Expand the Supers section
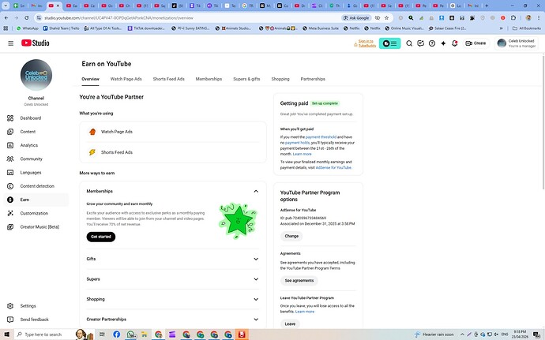The image size is (545, 340). (173, 279)
